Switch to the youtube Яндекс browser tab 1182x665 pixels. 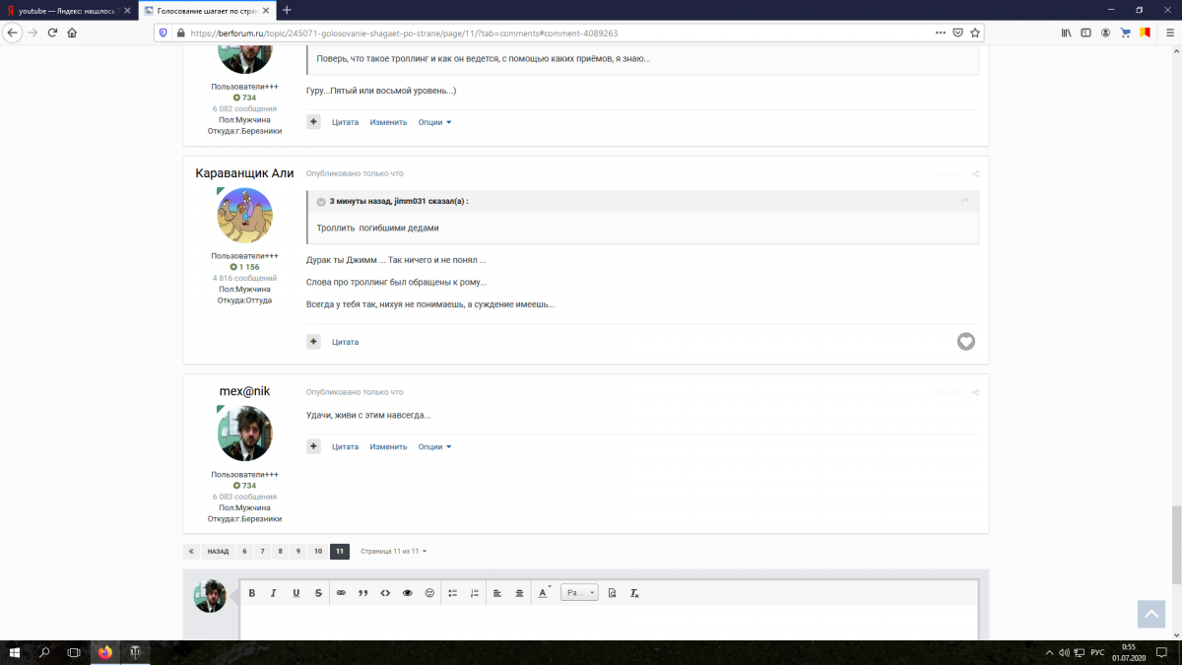pyautogui.click(x=67, y=10)
